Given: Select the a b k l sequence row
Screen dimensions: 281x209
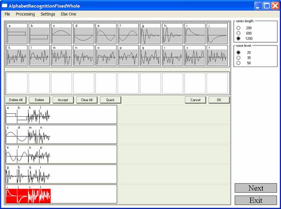Looking at the screenshot, I should [x=61, y=114].
